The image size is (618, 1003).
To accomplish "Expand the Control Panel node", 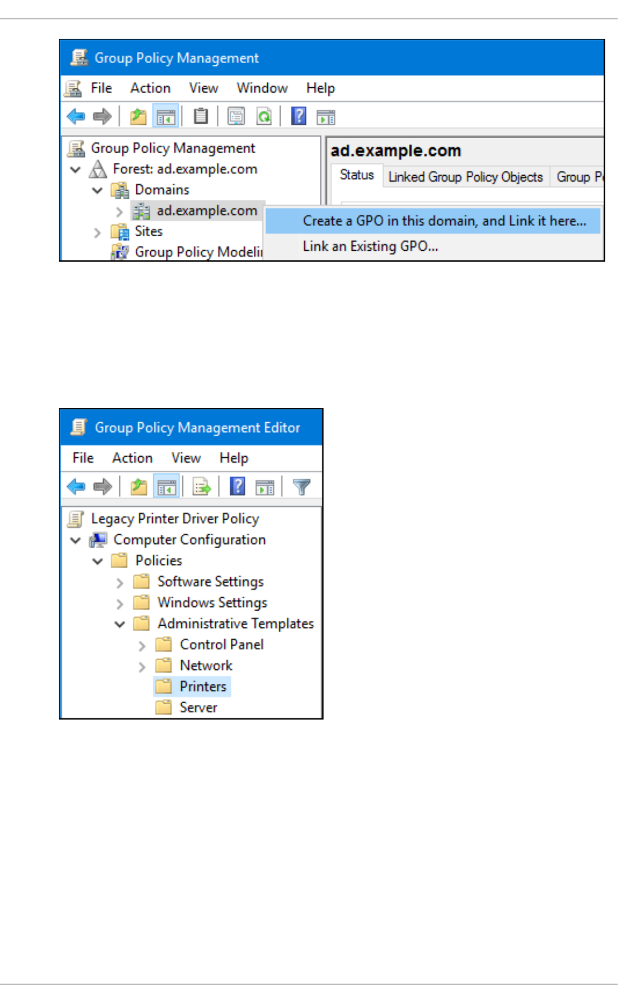I will (x=142, y=646).
